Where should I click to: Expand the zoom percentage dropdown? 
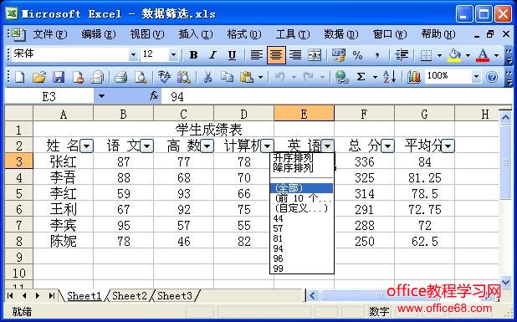tap(476, 77)
